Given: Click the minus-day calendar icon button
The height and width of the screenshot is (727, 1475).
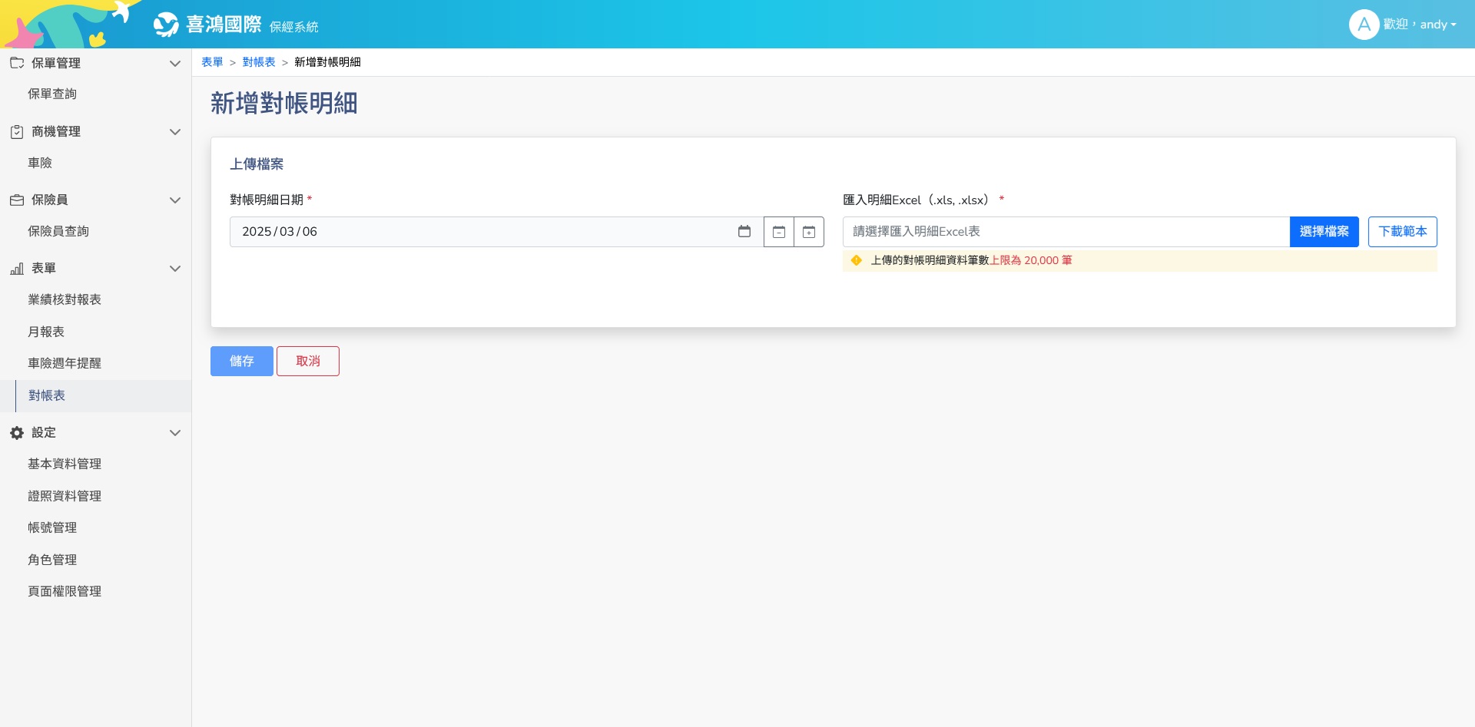Looking at the screenshot, I should (778, 232).
